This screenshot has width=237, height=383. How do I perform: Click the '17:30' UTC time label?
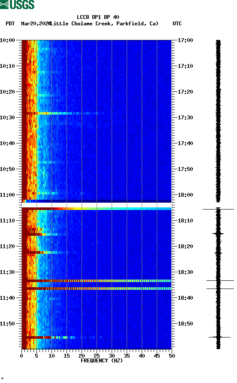185,118
